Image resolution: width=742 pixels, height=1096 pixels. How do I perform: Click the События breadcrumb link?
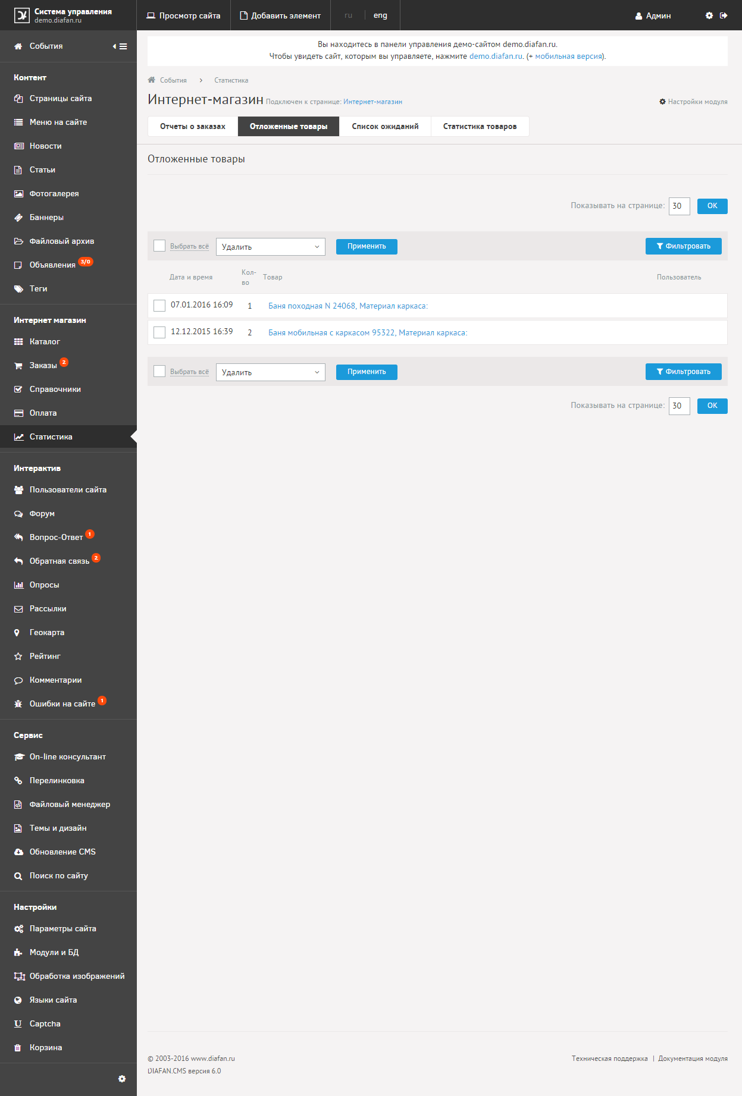pyautogui.click(x=173, y=80)
